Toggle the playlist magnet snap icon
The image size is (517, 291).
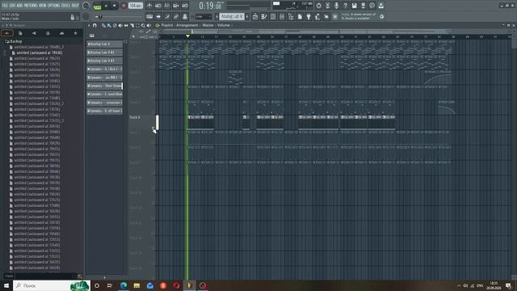point(95,25)
